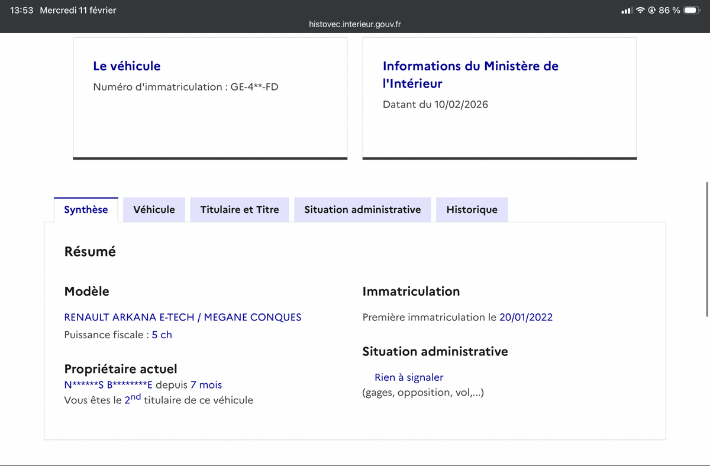Open the Situation administrative tab
This screenshot has height=466, width=710.
[x=362, y=210]
